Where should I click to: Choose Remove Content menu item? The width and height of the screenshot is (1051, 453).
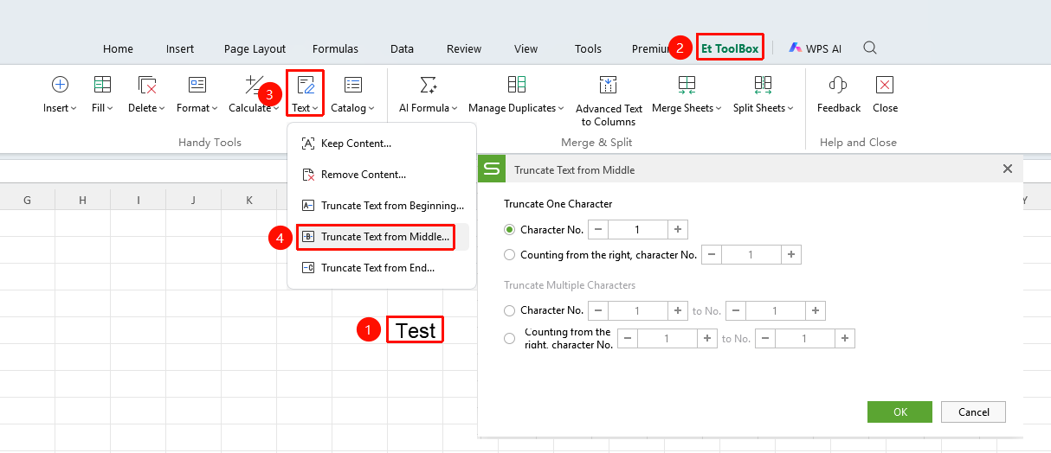(382, 175)
